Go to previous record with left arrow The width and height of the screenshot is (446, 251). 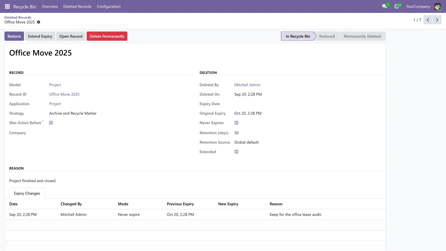tap(428, 20)
